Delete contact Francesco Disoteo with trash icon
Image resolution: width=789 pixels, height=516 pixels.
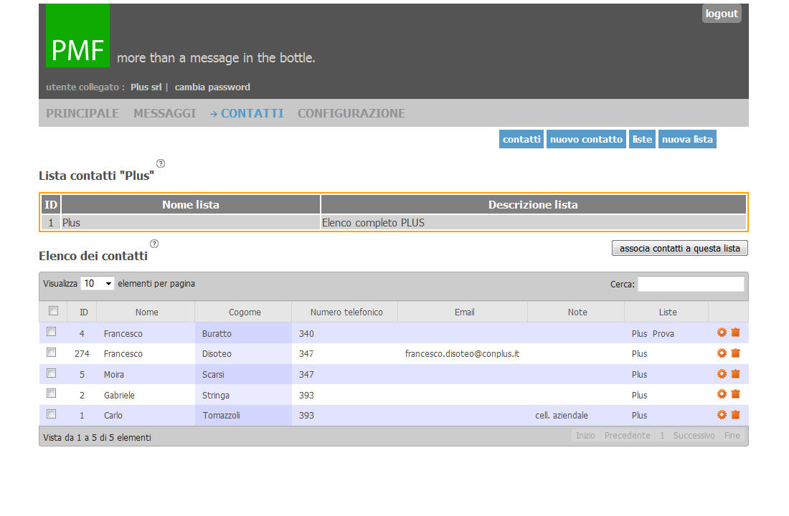pos(736,353)
